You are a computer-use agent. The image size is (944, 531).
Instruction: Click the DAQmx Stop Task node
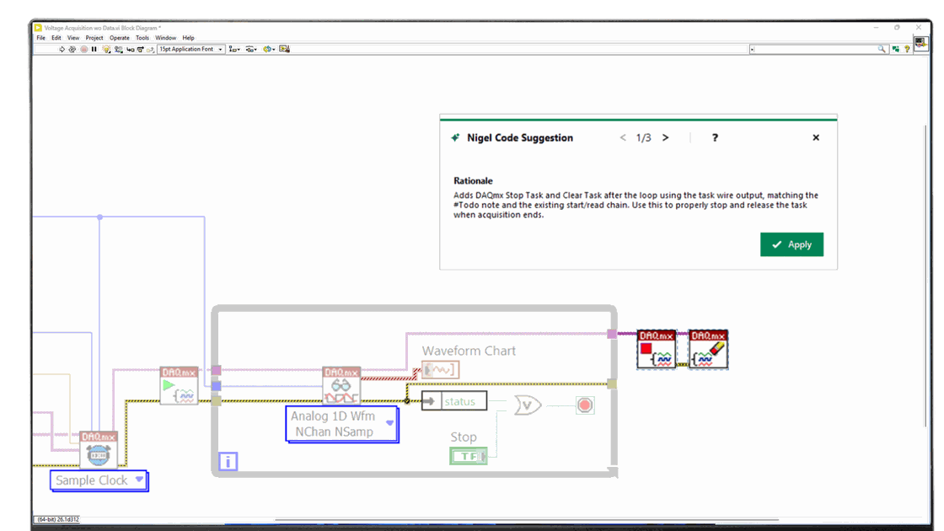point(657,349)
